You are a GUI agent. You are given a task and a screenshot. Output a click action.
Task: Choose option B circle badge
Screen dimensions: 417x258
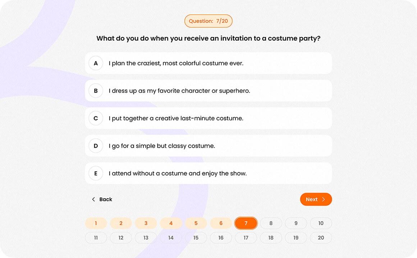(96, 91)
